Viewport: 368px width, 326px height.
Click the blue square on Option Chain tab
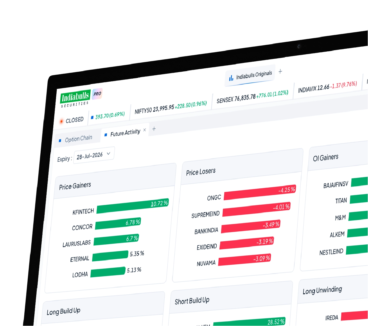point(60,141)
